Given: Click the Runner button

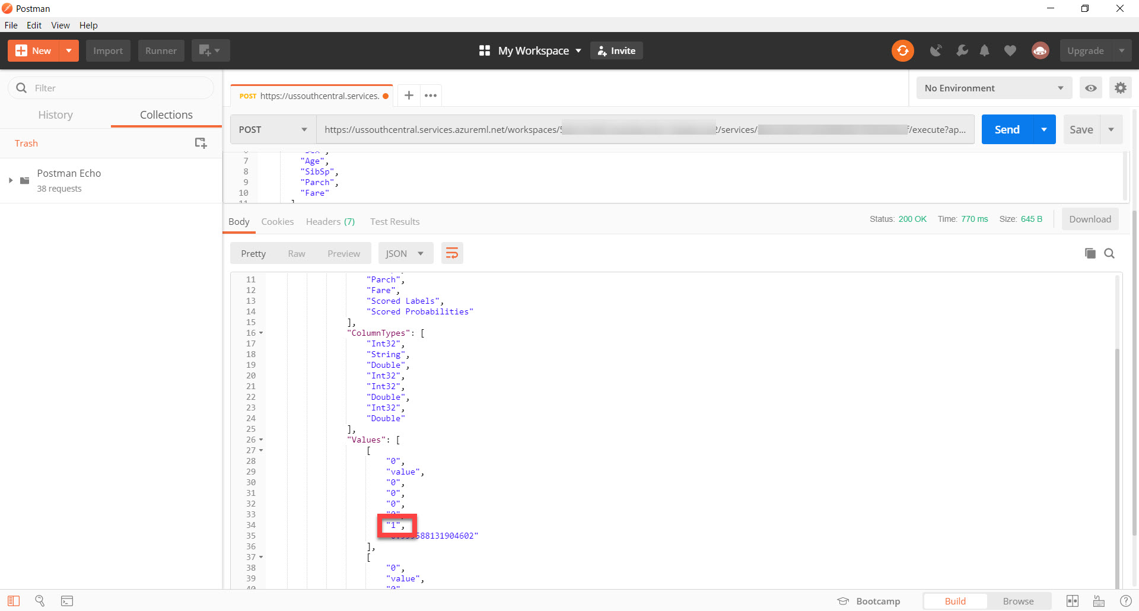Looking at the screenshot, I should [x=161, y=51].
